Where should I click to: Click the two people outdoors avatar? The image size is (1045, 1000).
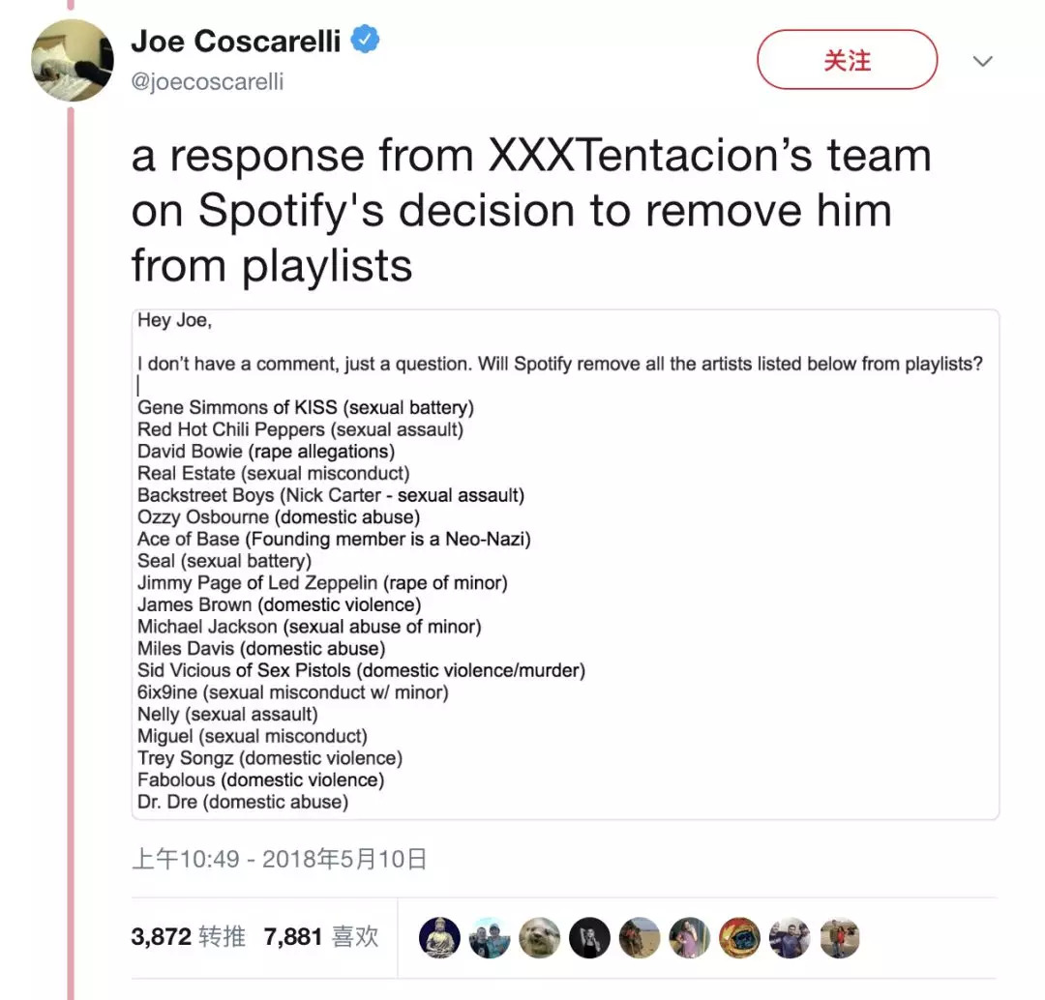[x=490, y=937]
